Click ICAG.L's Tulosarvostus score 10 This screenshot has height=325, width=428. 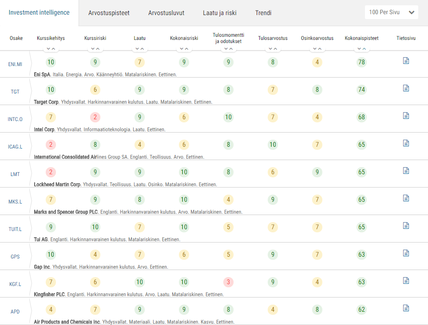coord(273,145)
